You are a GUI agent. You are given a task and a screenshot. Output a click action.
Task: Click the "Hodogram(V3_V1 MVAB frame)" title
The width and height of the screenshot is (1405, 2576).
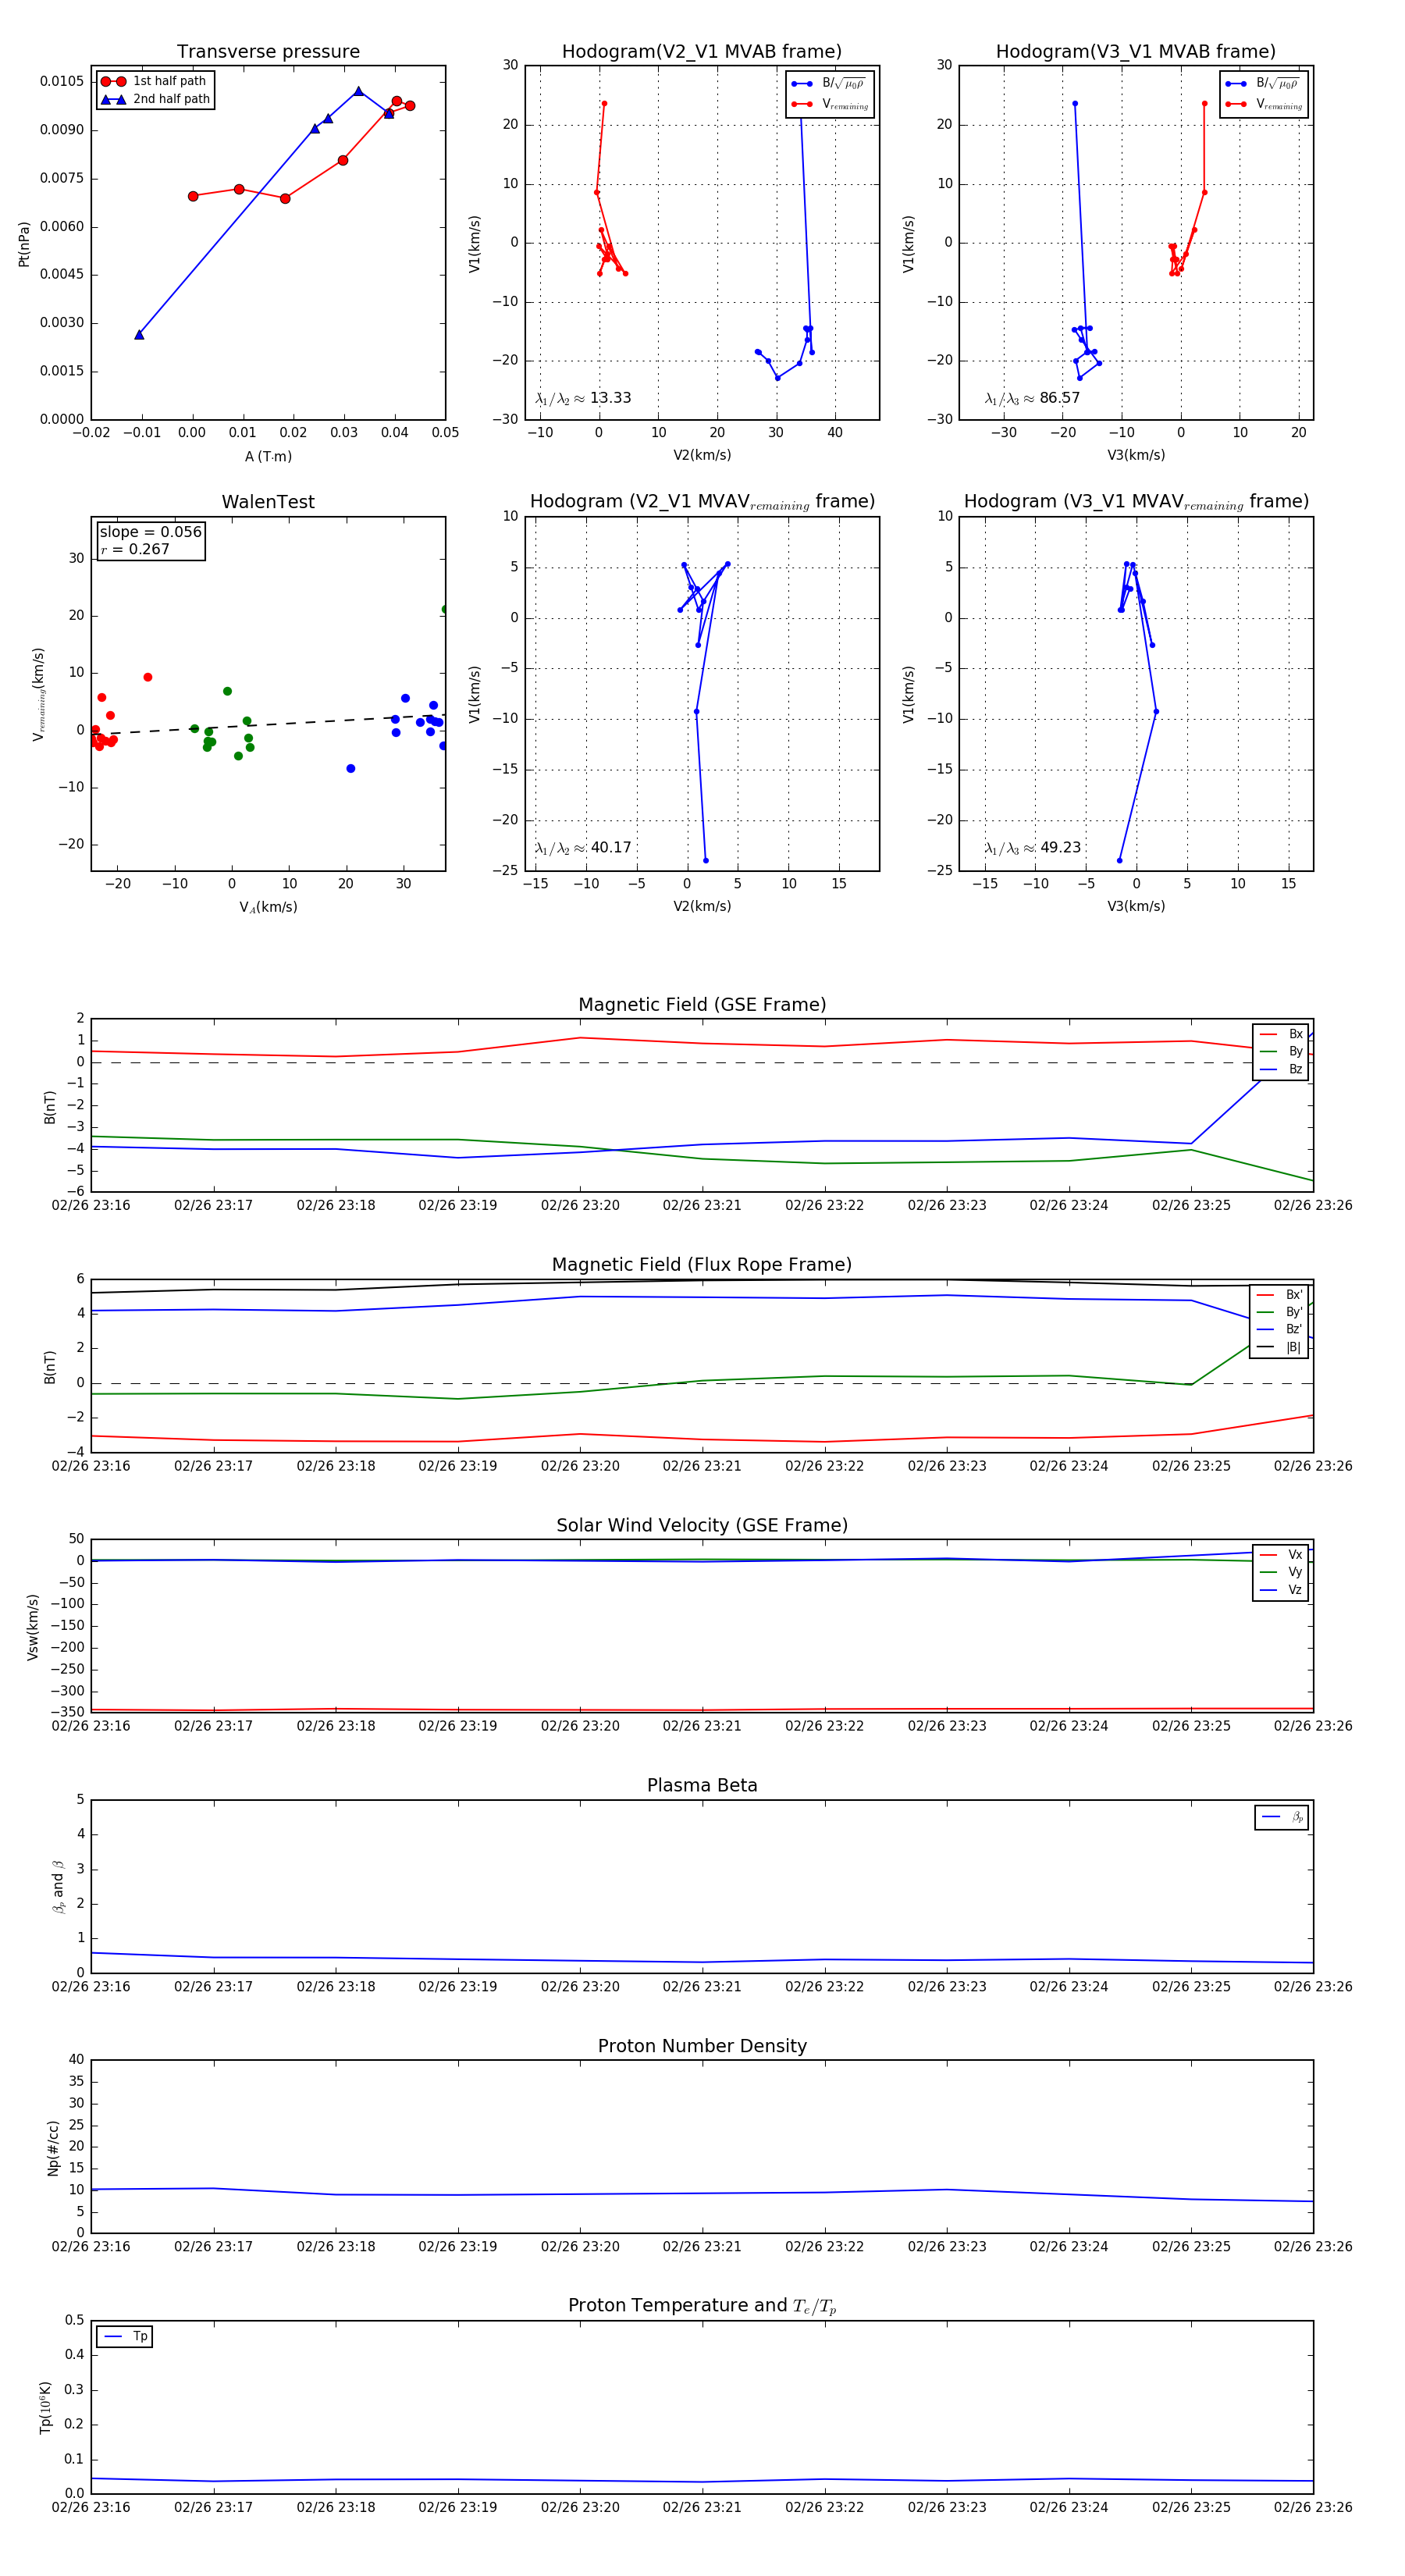tap(1136, 52)
